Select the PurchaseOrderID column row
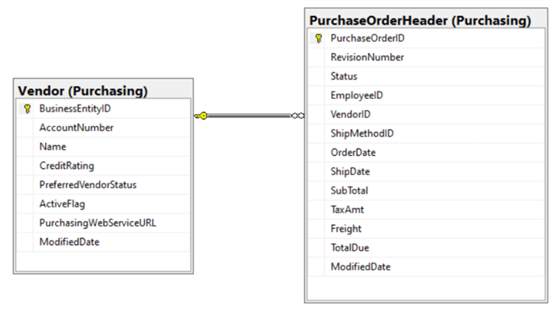The image size is (554, 315). pyautogui.click(x=427, y=38)
